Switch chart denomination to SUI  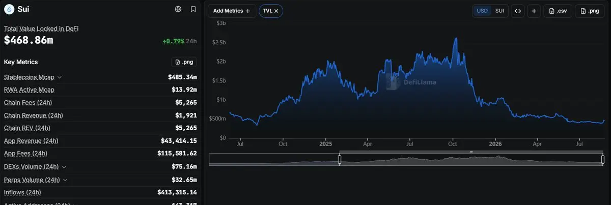pyautogui.click(x=499, y=11)
